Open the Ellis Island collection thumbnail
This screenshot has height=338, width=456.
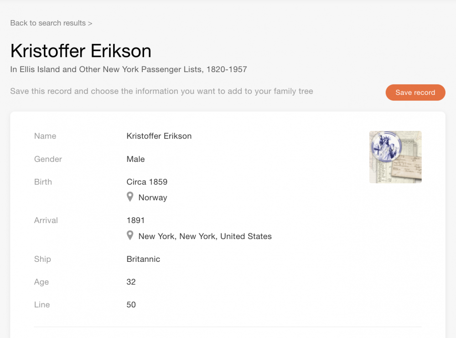point(395,157)
